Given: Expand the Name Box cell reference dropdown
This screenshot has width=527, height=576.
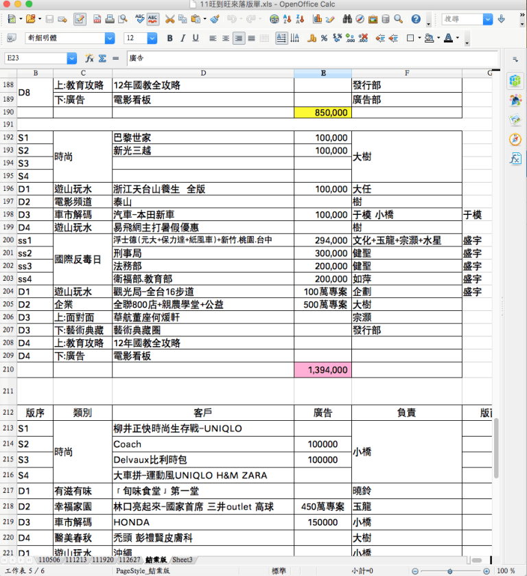Looking at the screenshot, I should click(x=71, y=58).
